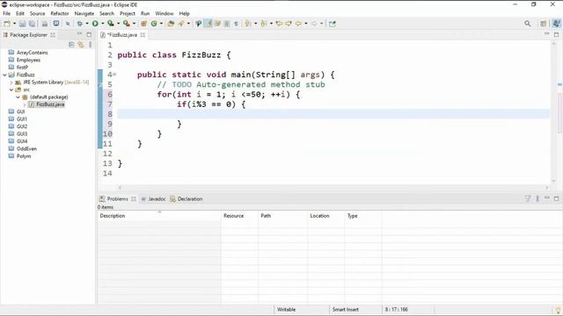Open the Window menu
This screenshot has width=563, height=316.
165,14
